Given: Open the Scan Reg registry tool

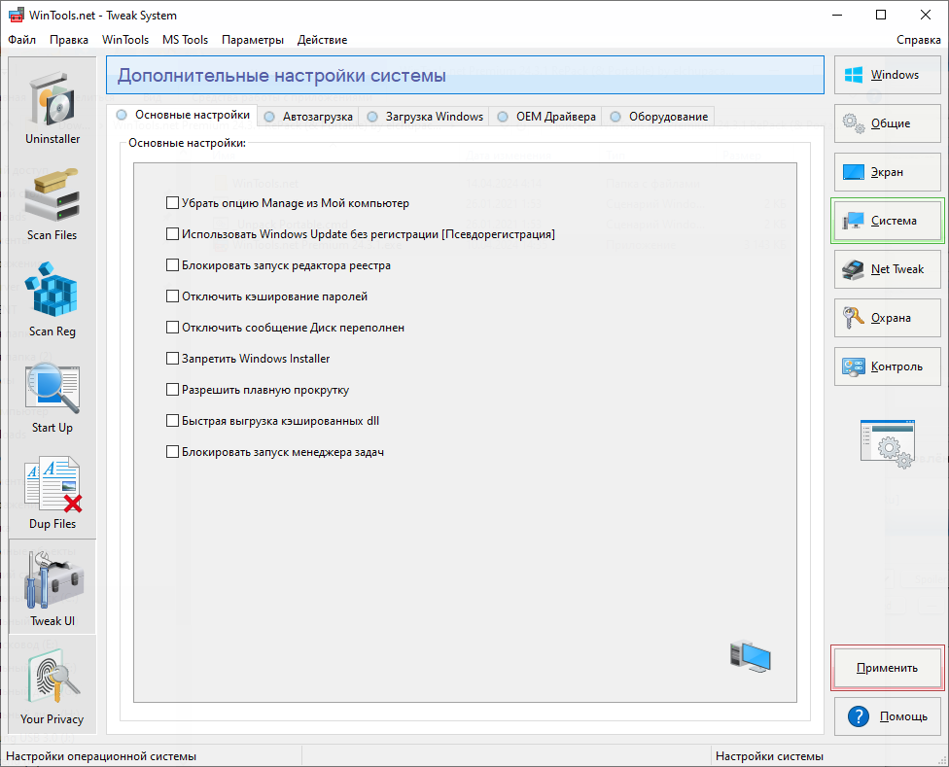Looking at the screenshot, I should click(x=53, y=296).
